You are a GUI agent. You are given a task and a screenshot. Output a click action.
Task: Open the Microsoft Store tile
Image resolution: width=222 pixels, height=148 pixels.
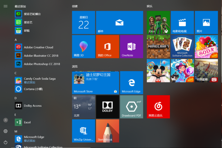(x=95, y=83)
